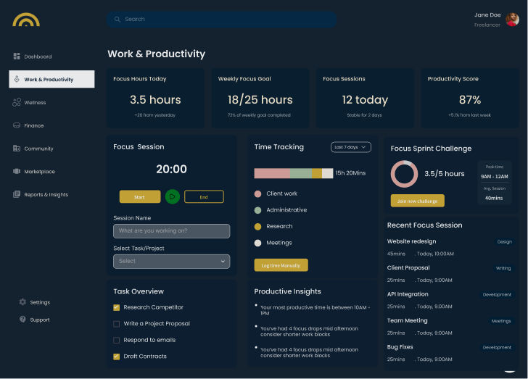Click the Community building icon
The width and height of the screenshot is (528, 379).
(17, 148)
